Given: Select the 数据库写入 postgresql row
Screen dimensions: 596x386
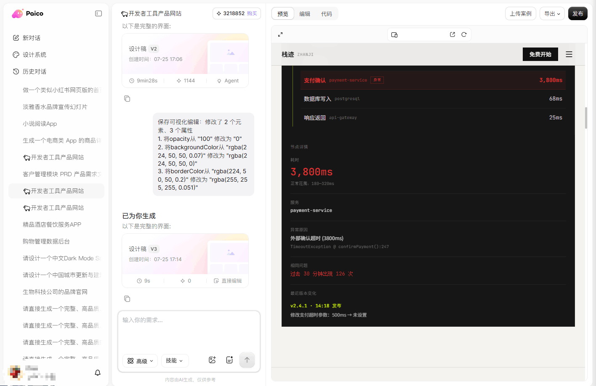Looking at the screenshot, I should pyautogui.click(x=433, y=99).
